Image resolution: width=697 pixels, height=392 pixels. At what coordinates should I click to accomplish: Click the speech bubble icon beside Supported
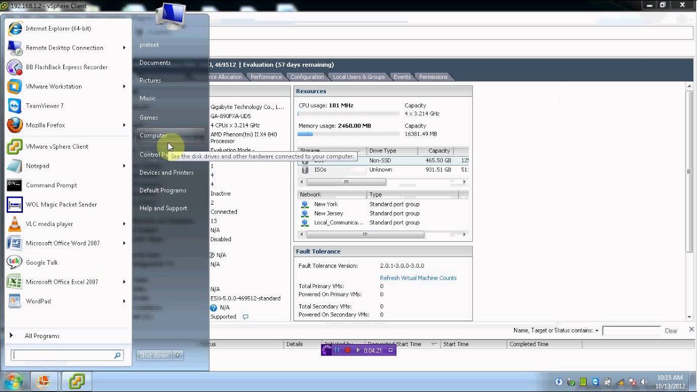(246, 317)
